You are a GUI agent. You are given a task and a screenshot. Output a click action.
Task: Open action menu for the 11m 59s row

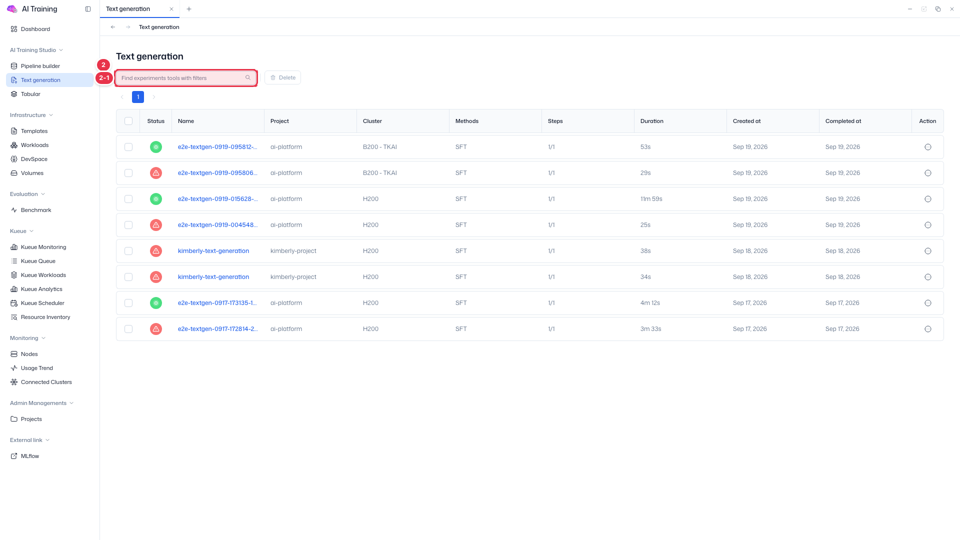pyautogui.click(x=928, y=199)
